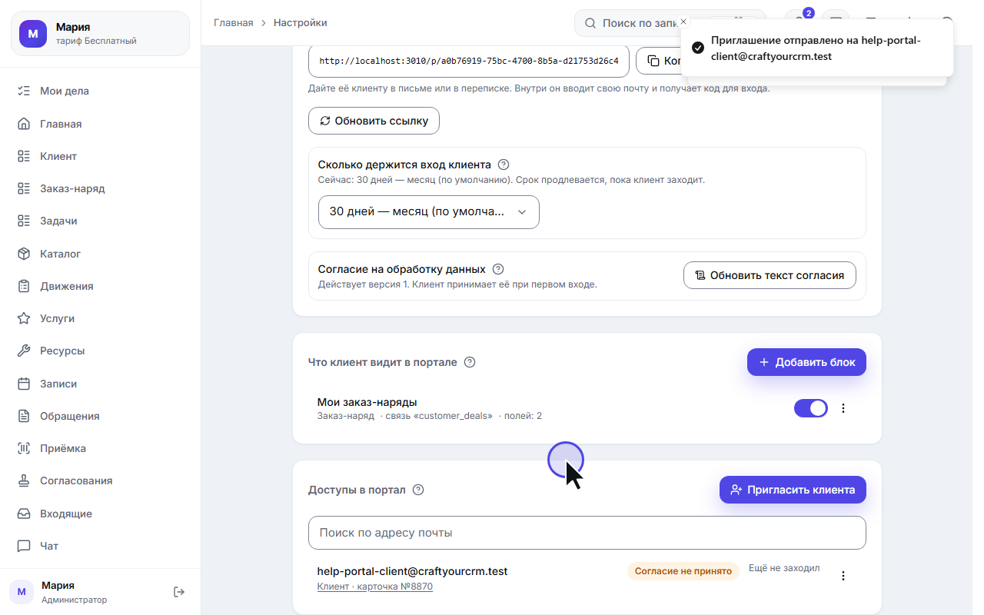The width and height of the screenshot is (984, 615).
Task: Open three-dot menu for Мои заказ-наряды block
Action: (843, 408)
